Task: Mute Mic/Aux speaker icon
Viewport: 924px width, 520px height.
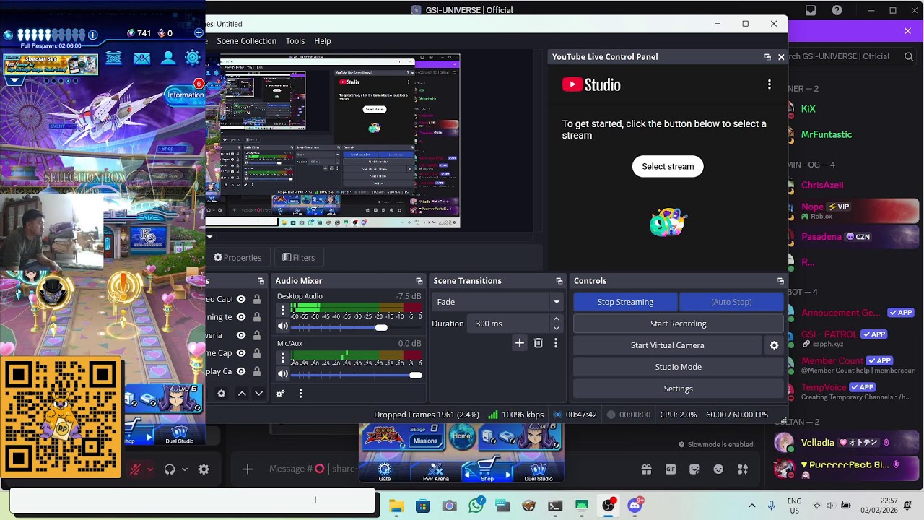Action: [283, 374]
